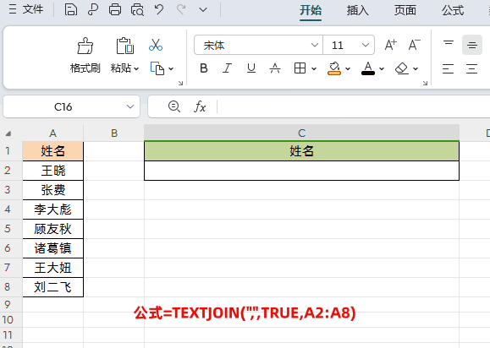Decrease font size with A- icon
The width and height of the screenshot is (490, 348).
click(x=415, y=45)
